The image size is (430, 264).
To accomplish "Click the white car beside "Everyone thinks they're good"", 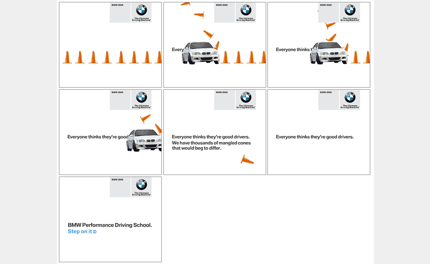I will tap(144, 140).
